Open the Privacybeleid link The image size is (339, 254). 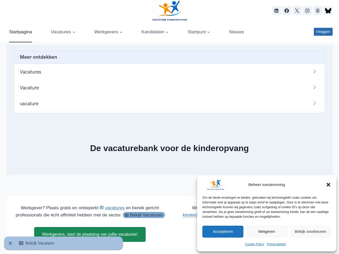pyautogui.click(x=276, y=244)
